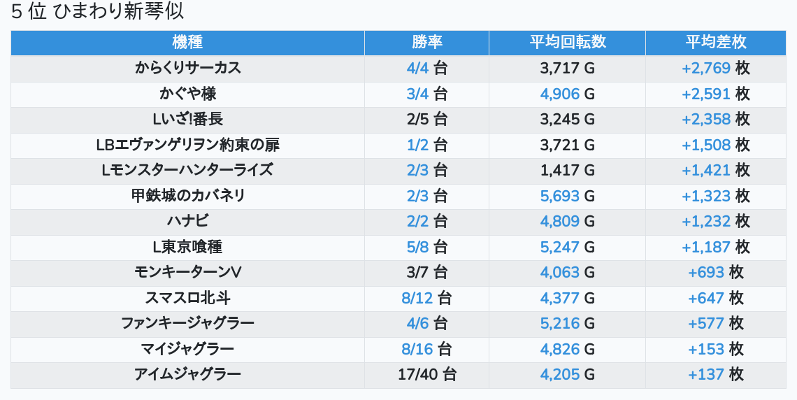Sort by the 勝率 column header

426,42
